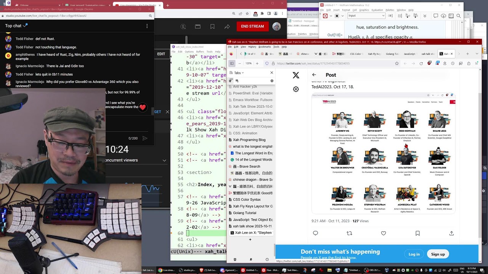Expand the Top chat mode selector
This screenshot has height=274, width=488.
click(x=16, y=26)
